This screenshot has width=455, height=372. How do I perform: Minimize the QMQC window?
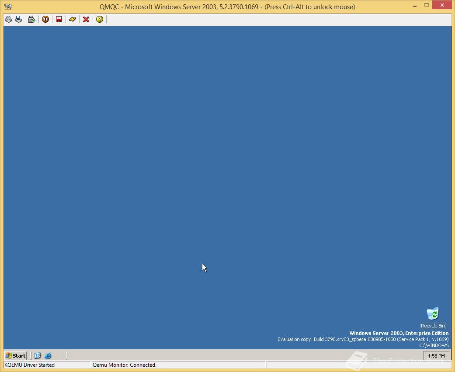[x=415, y=6]
